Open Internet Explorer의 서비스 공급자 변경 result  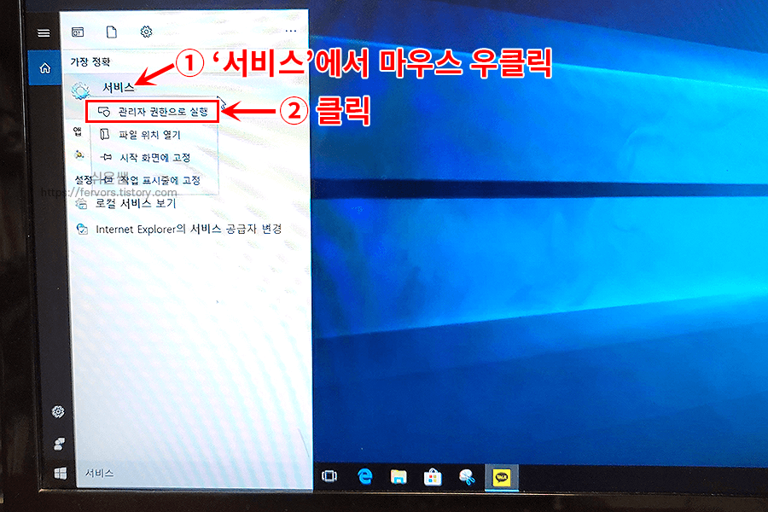coord(189,229)
